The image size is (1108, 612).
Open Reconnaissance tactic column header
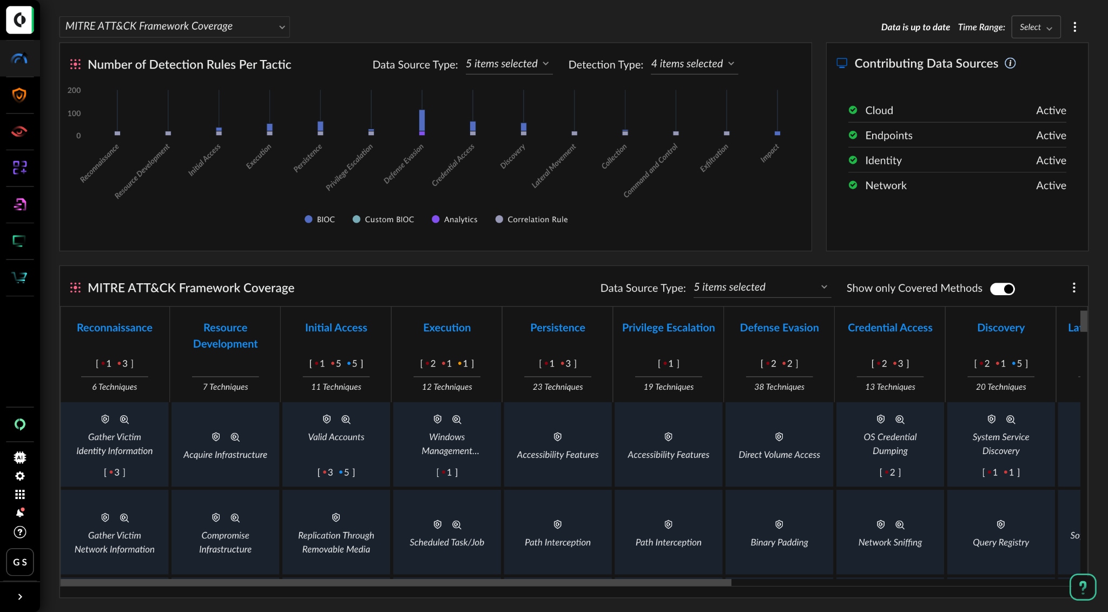(x=115, y=328)
